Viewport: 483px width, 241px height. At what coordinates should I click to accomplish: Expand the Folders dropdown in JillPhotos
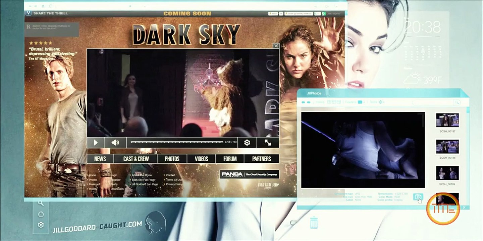361,102
